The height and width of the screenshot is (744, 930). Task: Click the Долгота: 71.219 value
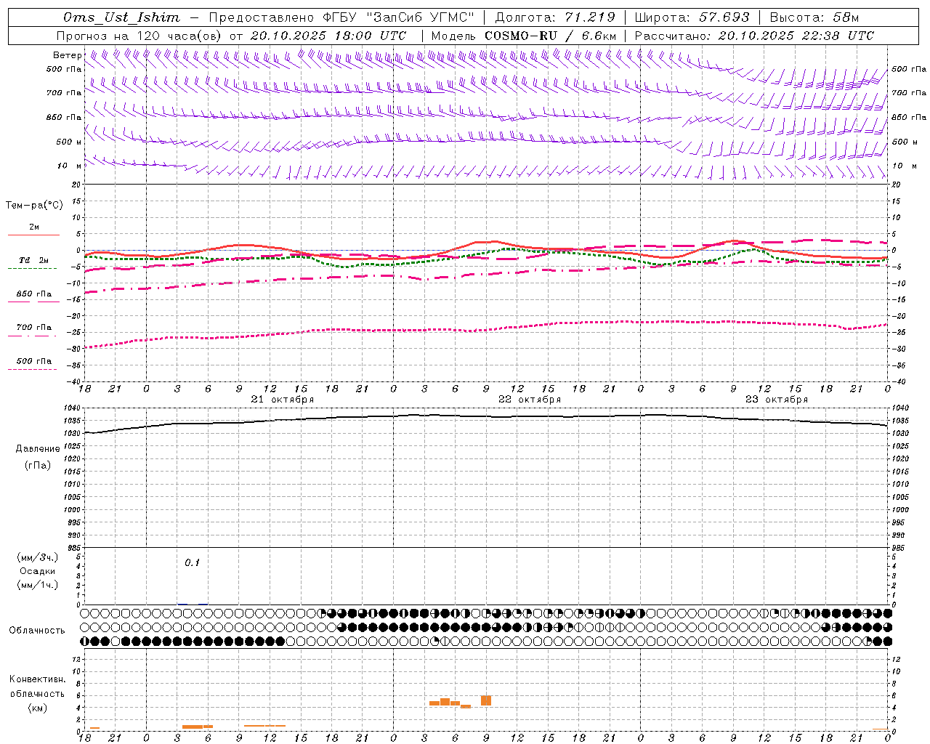pyautogui.click(x=555, y=17)
